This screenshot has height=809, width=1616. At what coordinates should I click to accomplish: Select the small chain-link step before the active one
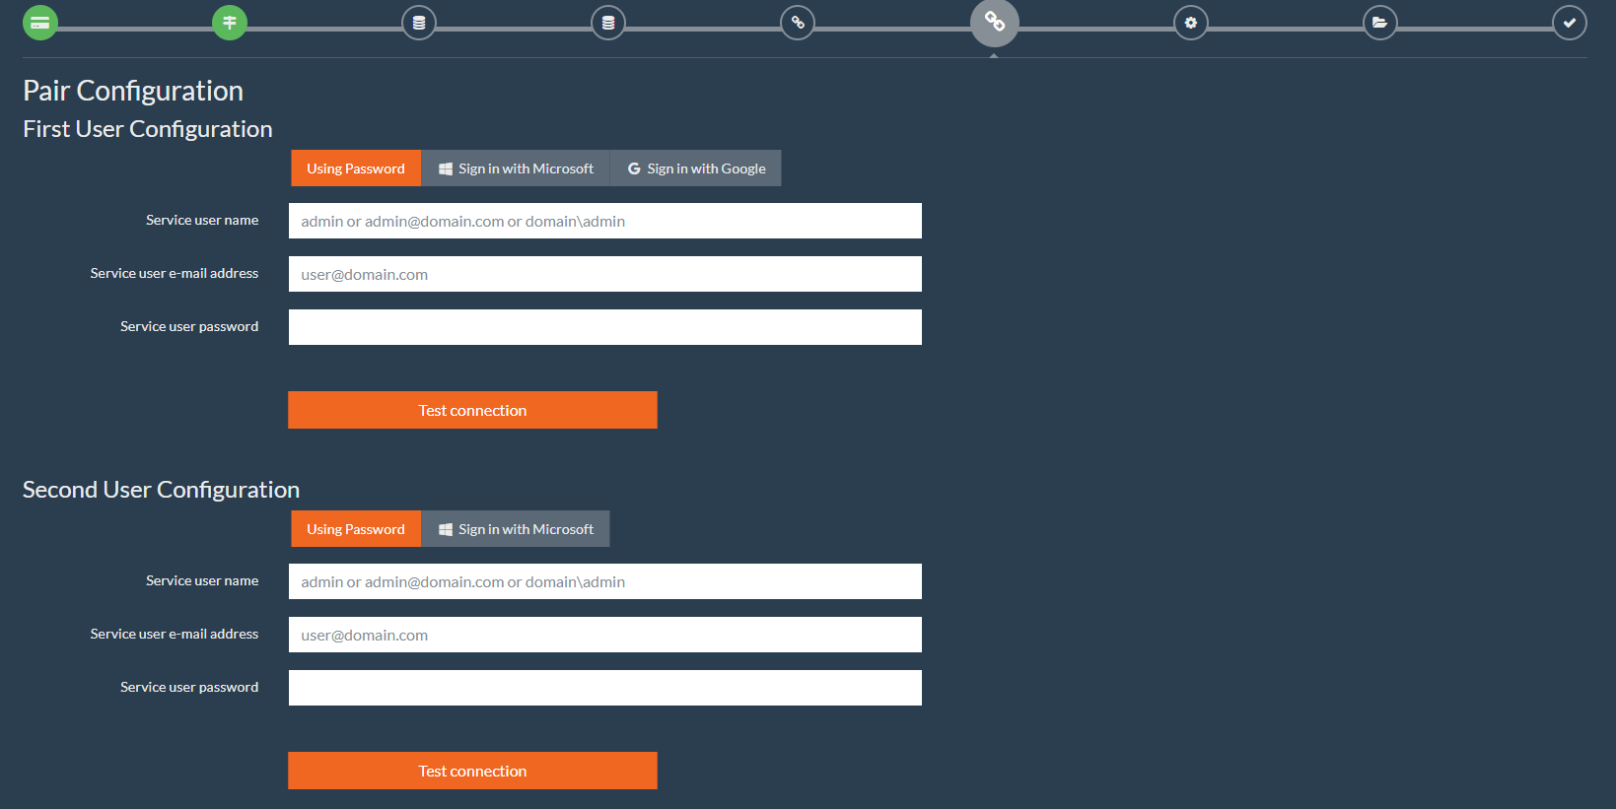798,23
